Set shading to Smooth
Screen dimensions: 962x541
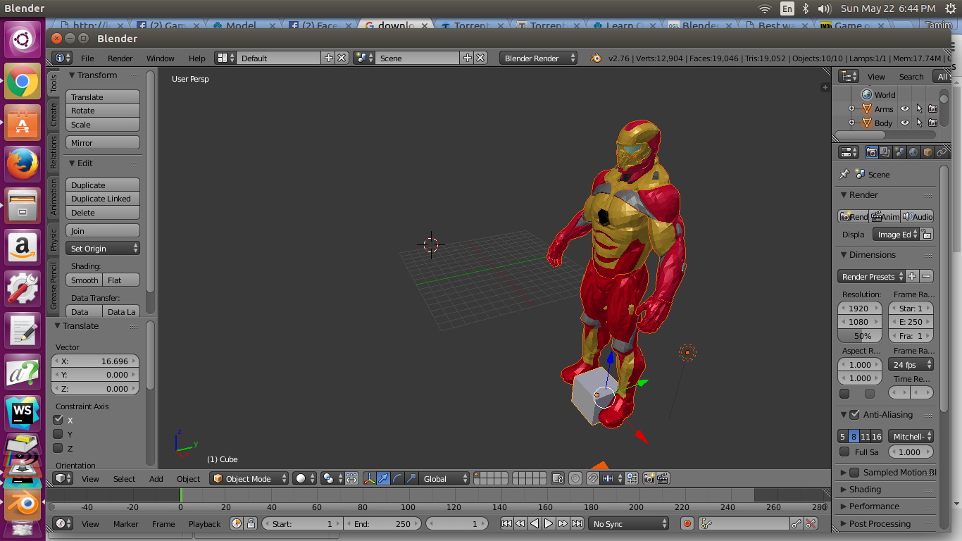tap(85, 280)
